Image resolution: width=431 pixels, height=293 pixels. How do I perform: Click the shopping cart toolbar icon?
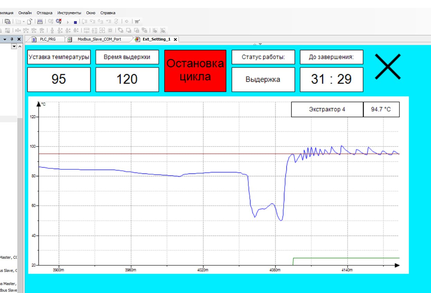coord(137,21)
